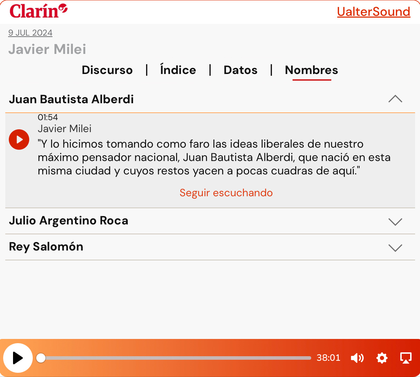Image resolution: width=420 pixels, height=377 pixels.
Task: Select the Nombres tab
Action: (312, 70)
